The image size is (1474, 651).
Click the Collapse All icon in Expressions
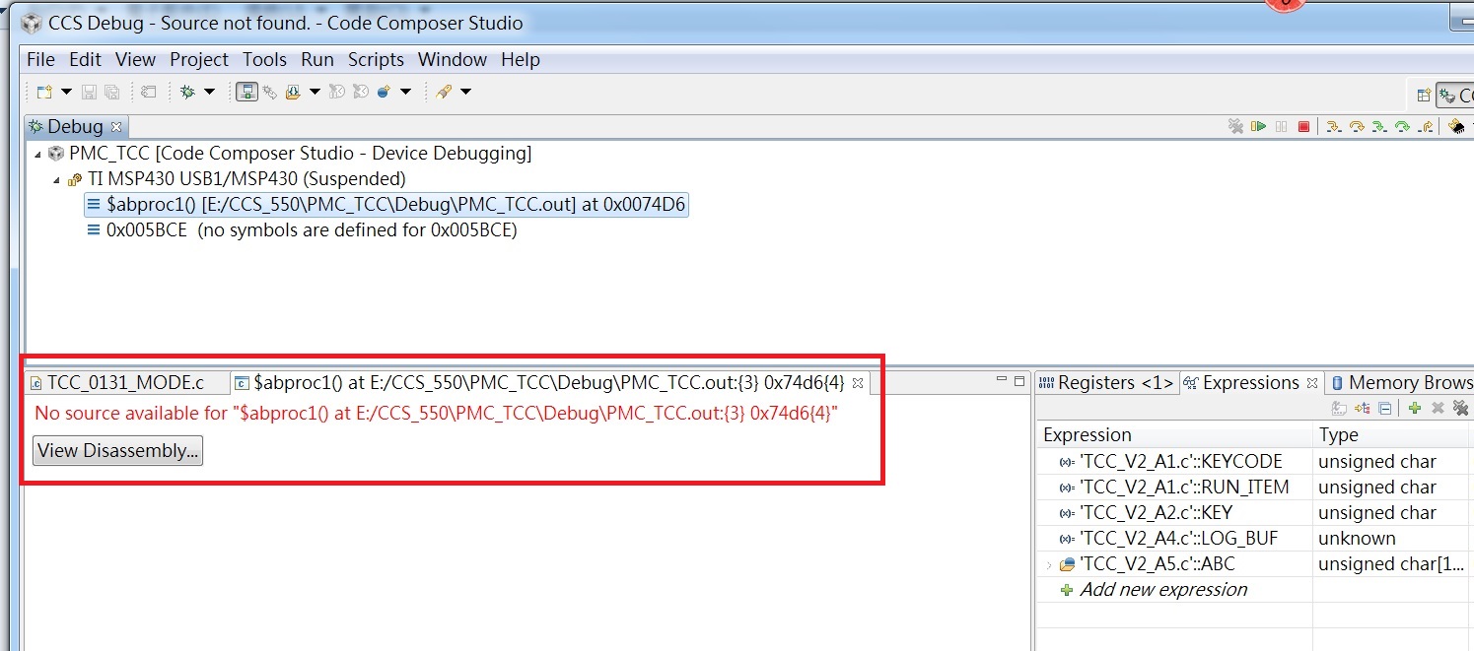click(1384, 409)
